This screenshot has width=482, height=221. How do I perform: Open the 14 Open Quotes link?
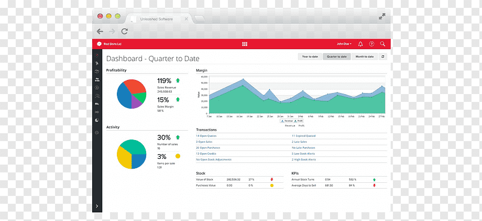(x=206, y=136)
